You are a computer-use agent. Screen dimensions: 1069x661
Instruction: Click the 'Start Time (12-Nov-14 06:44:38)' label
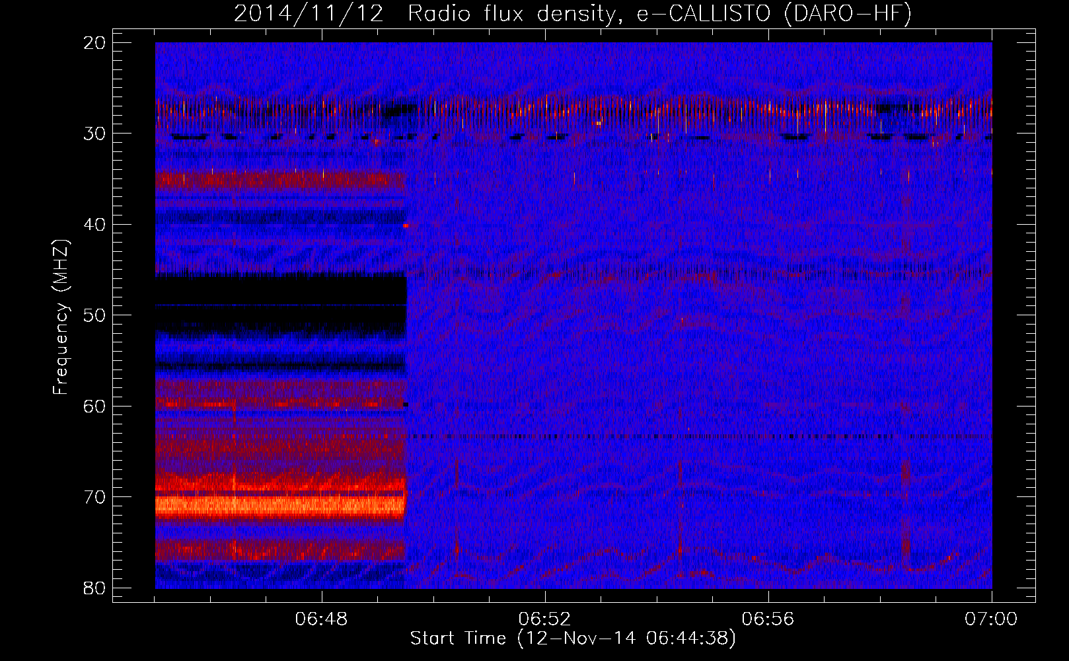click(x=573, y=639)
